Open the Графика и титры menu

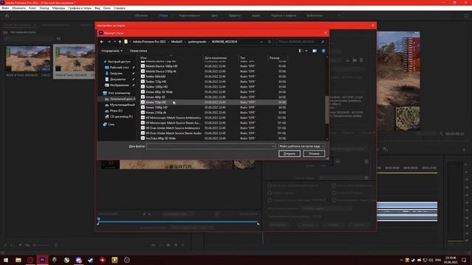click(80, 8)
